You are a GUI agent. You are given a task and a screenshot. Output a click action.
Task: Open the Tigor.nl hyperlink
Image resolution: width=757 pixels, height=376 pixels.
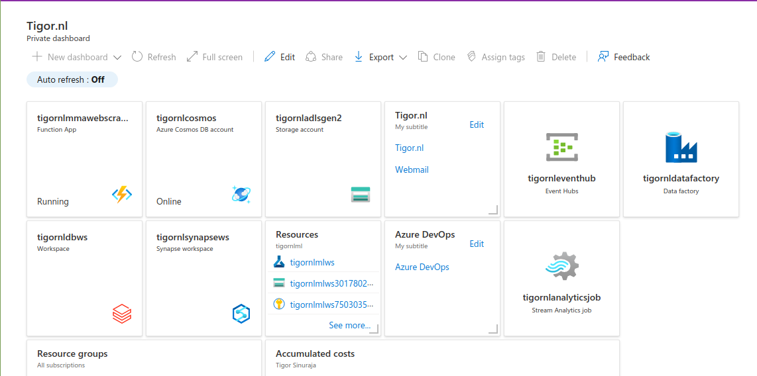410,148
